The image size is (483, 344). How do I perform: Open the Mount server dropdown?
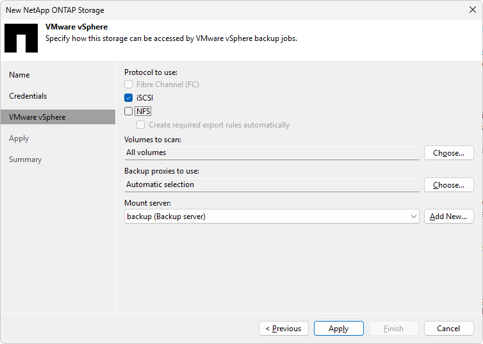(272, 217)
